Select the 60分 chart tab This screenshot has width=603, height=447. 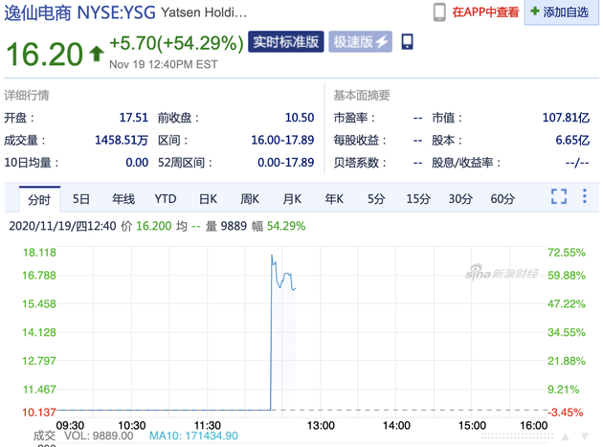502,199
